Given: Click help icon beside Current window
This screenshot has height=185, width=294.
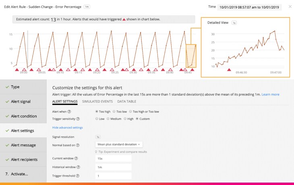Looking at the screenshot, I should coord(76,159).
